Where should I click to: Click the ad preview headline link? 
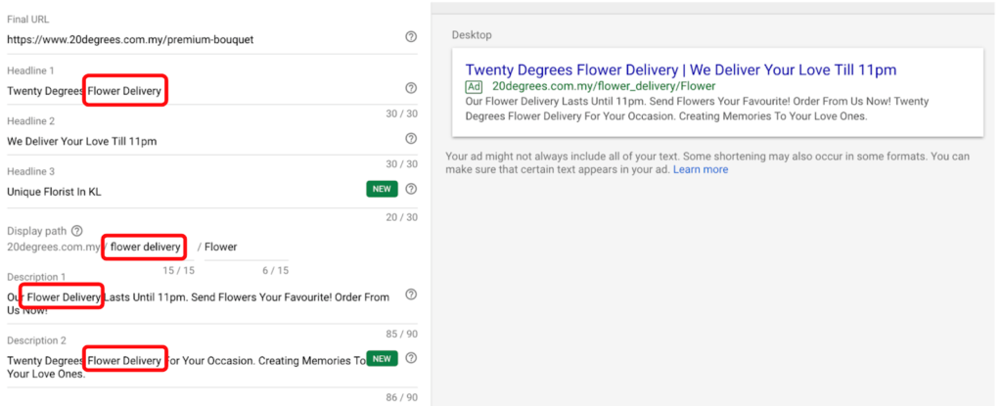pyautogui.click(x=681, y=69)
